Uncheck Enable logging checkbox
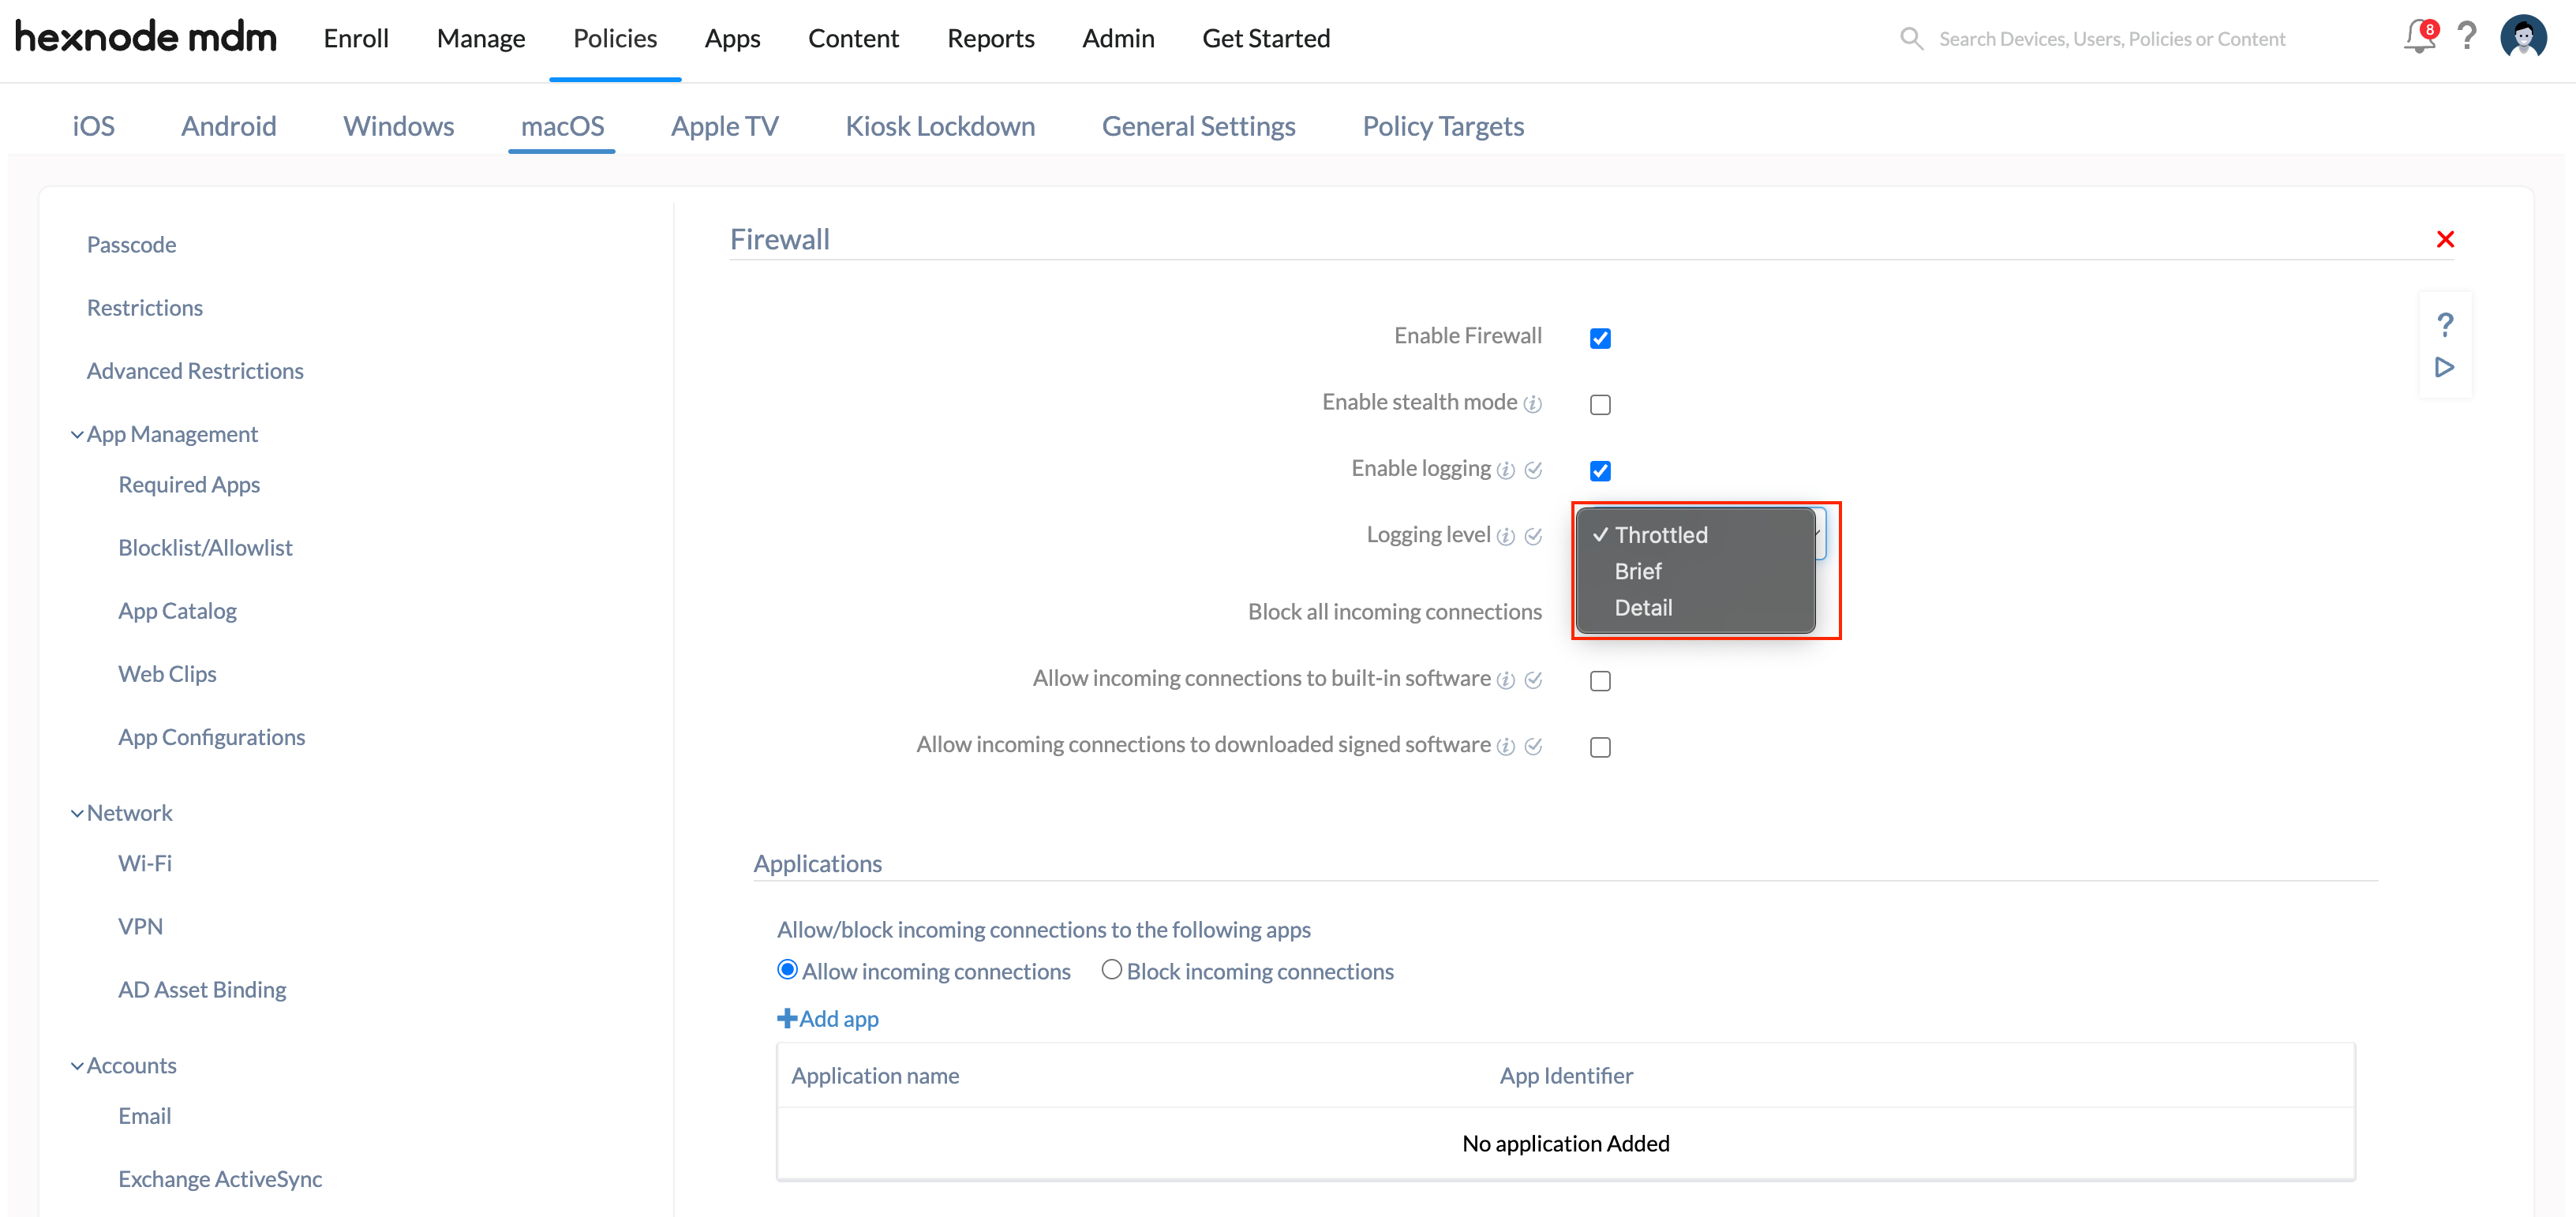This screenshot has height=1217, width=2576. (1600, 470)
